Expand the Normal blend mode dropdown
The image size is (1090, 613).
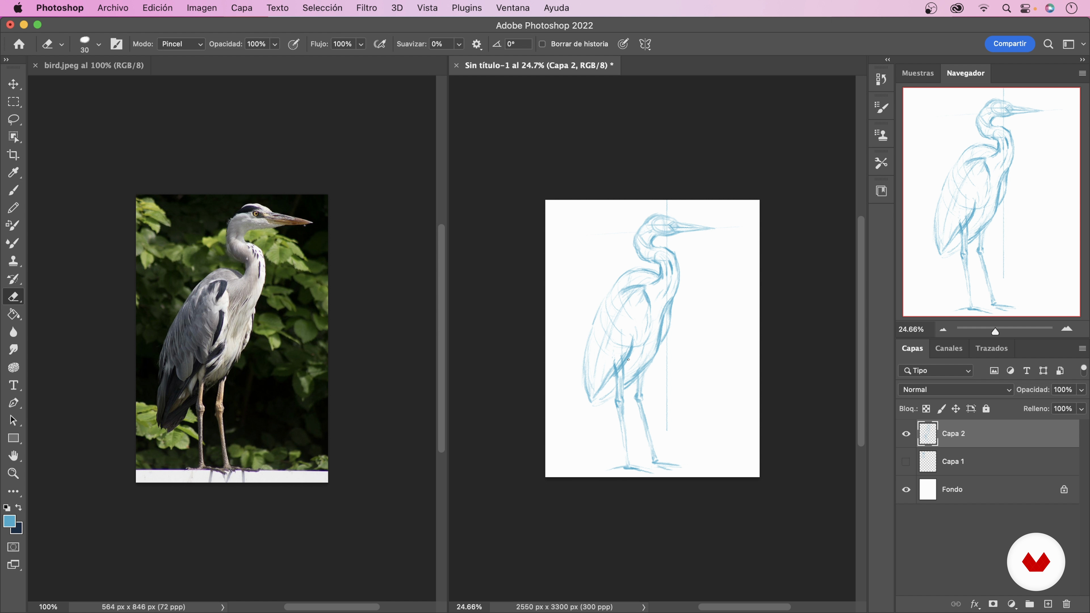pyautogui.click(x=956, y=390)
